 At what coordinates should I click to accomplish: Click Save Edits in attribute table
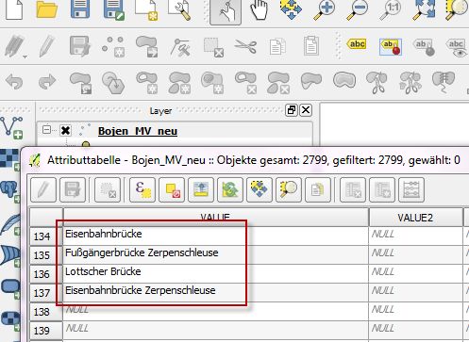(73, 189)
